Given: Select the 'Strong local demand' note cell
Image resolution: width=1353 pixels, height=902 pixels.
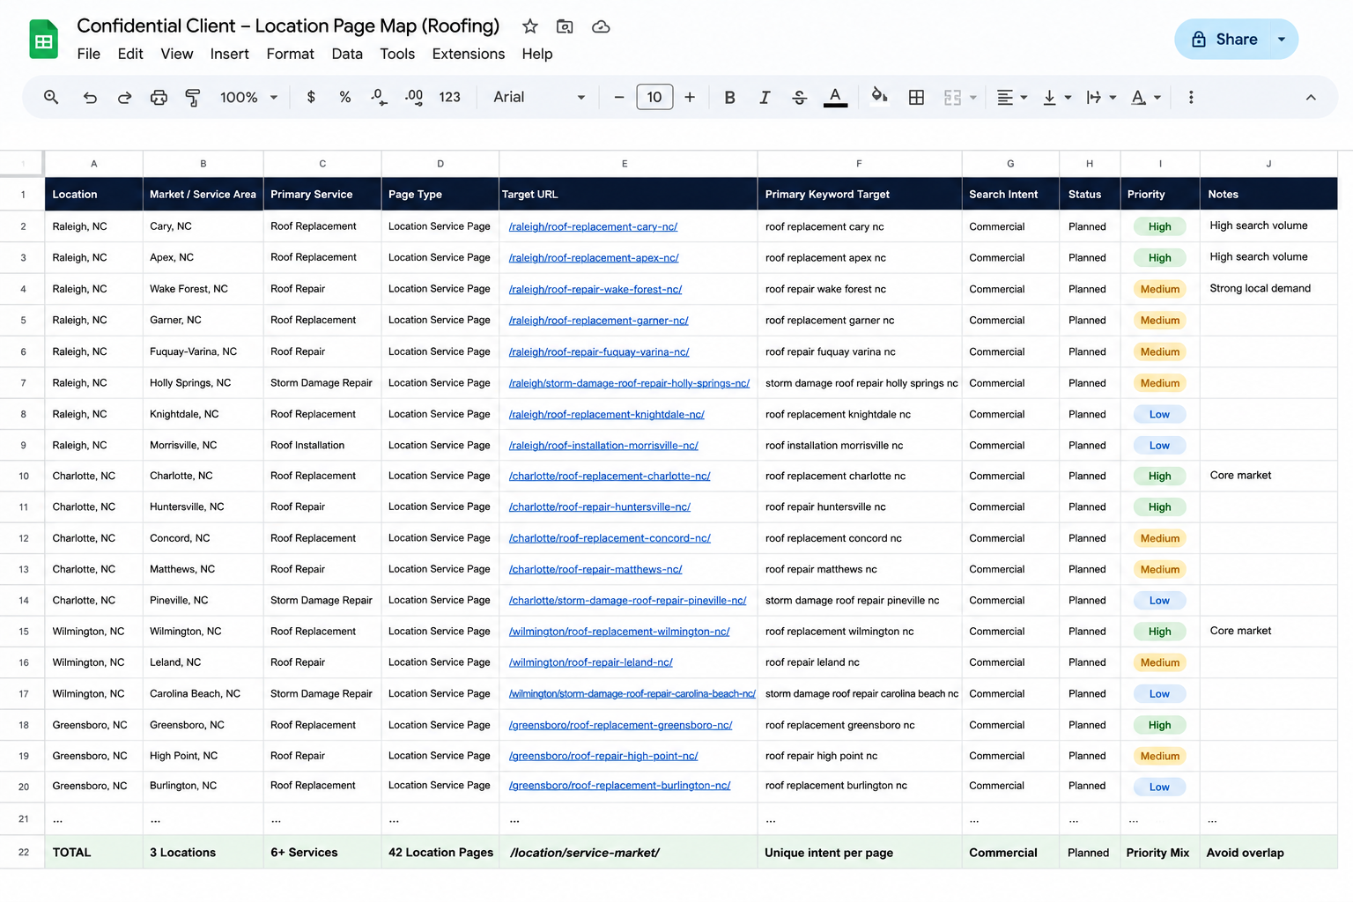Looking at the screenshot, I should tap(1268, 289).
